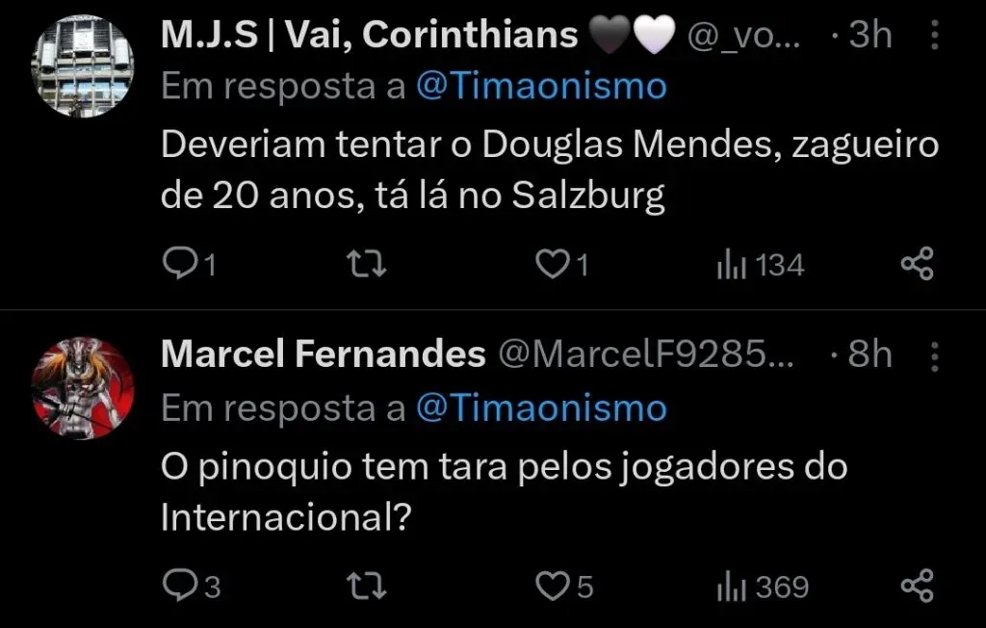Click the retweet icon under M.J.S's reply
Viewport: 986px width, 628px height.
pyautogui.click(x=367, y=262)
